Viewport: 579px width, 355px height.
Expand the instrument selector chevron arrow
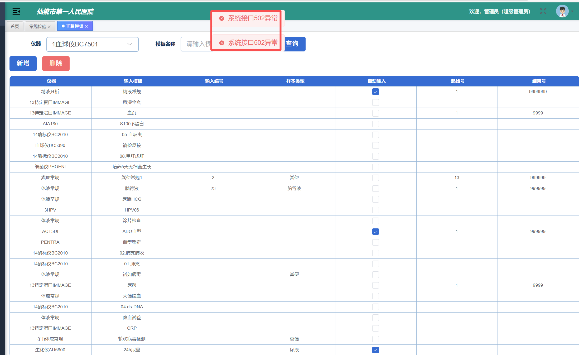pos(130,44)
